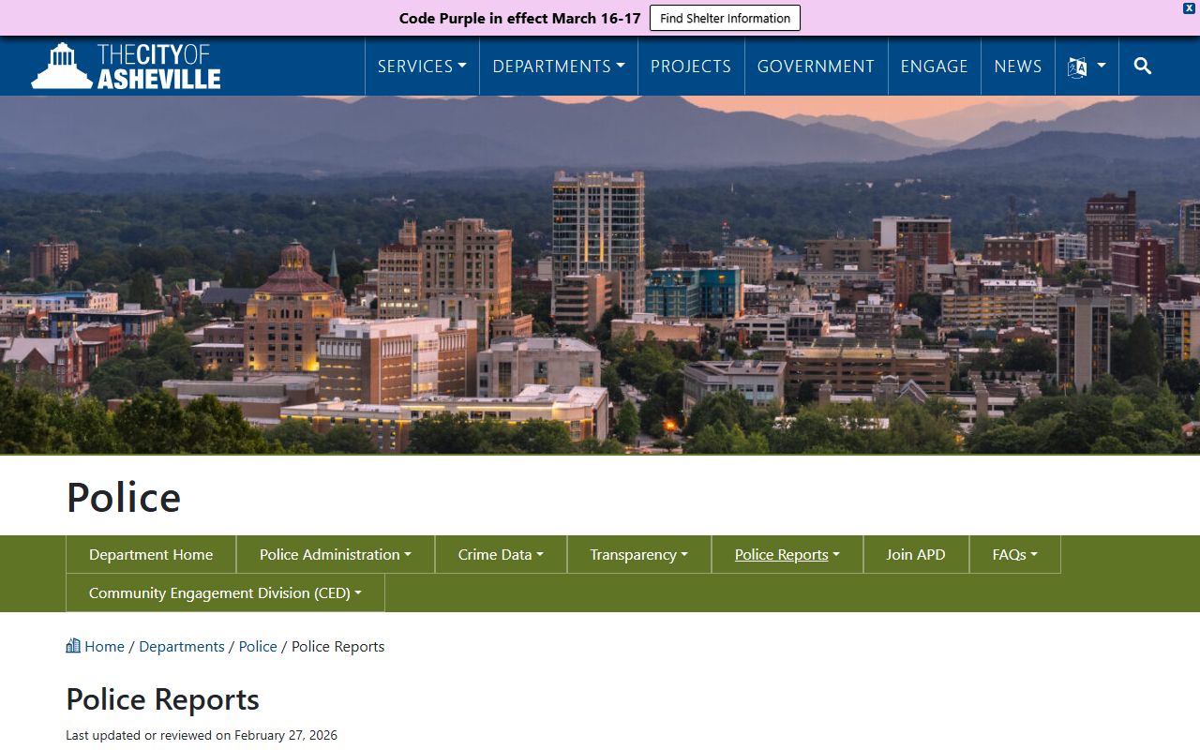Click the City of Asheville logo
The image size is (1200, 750).
tap(126, 66)
